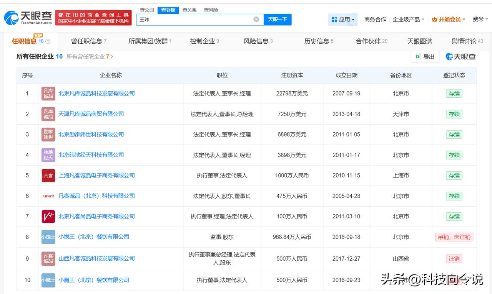Expand the 企业级产品 dropdown

click(x=408, y=20)
